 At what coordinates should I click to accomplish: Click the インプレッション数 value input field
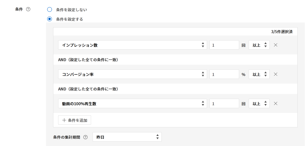[x=224, y=45]
